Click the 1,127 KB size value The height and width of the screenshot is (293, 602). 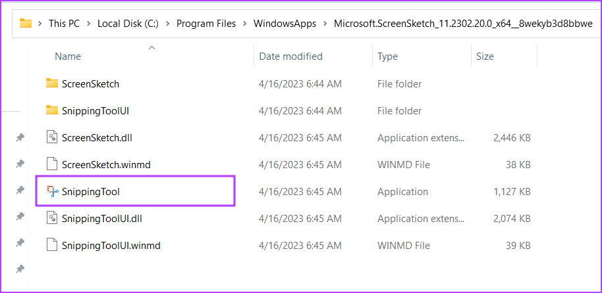(512, 192)
